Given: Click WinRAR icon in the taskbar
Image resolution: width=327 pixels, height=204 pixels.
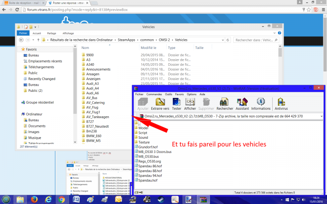Looking at the screenshot, I should (x=203, y=200).
